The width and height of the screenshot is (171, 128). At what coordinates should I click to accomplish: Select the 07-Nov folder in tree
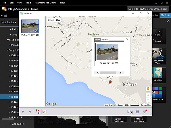point(14,71)
